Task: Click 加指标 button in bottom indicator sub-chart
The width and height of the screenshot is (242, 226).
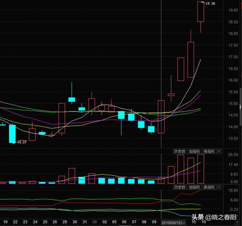Action: [x=194, y=187]
